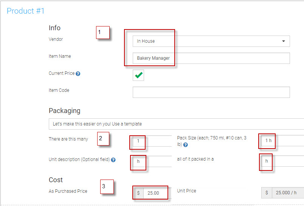Image resolution: width=304 pixels, height=206 pixels.
Task: Click the annotation box numbered 1
Action: point(102,33)
